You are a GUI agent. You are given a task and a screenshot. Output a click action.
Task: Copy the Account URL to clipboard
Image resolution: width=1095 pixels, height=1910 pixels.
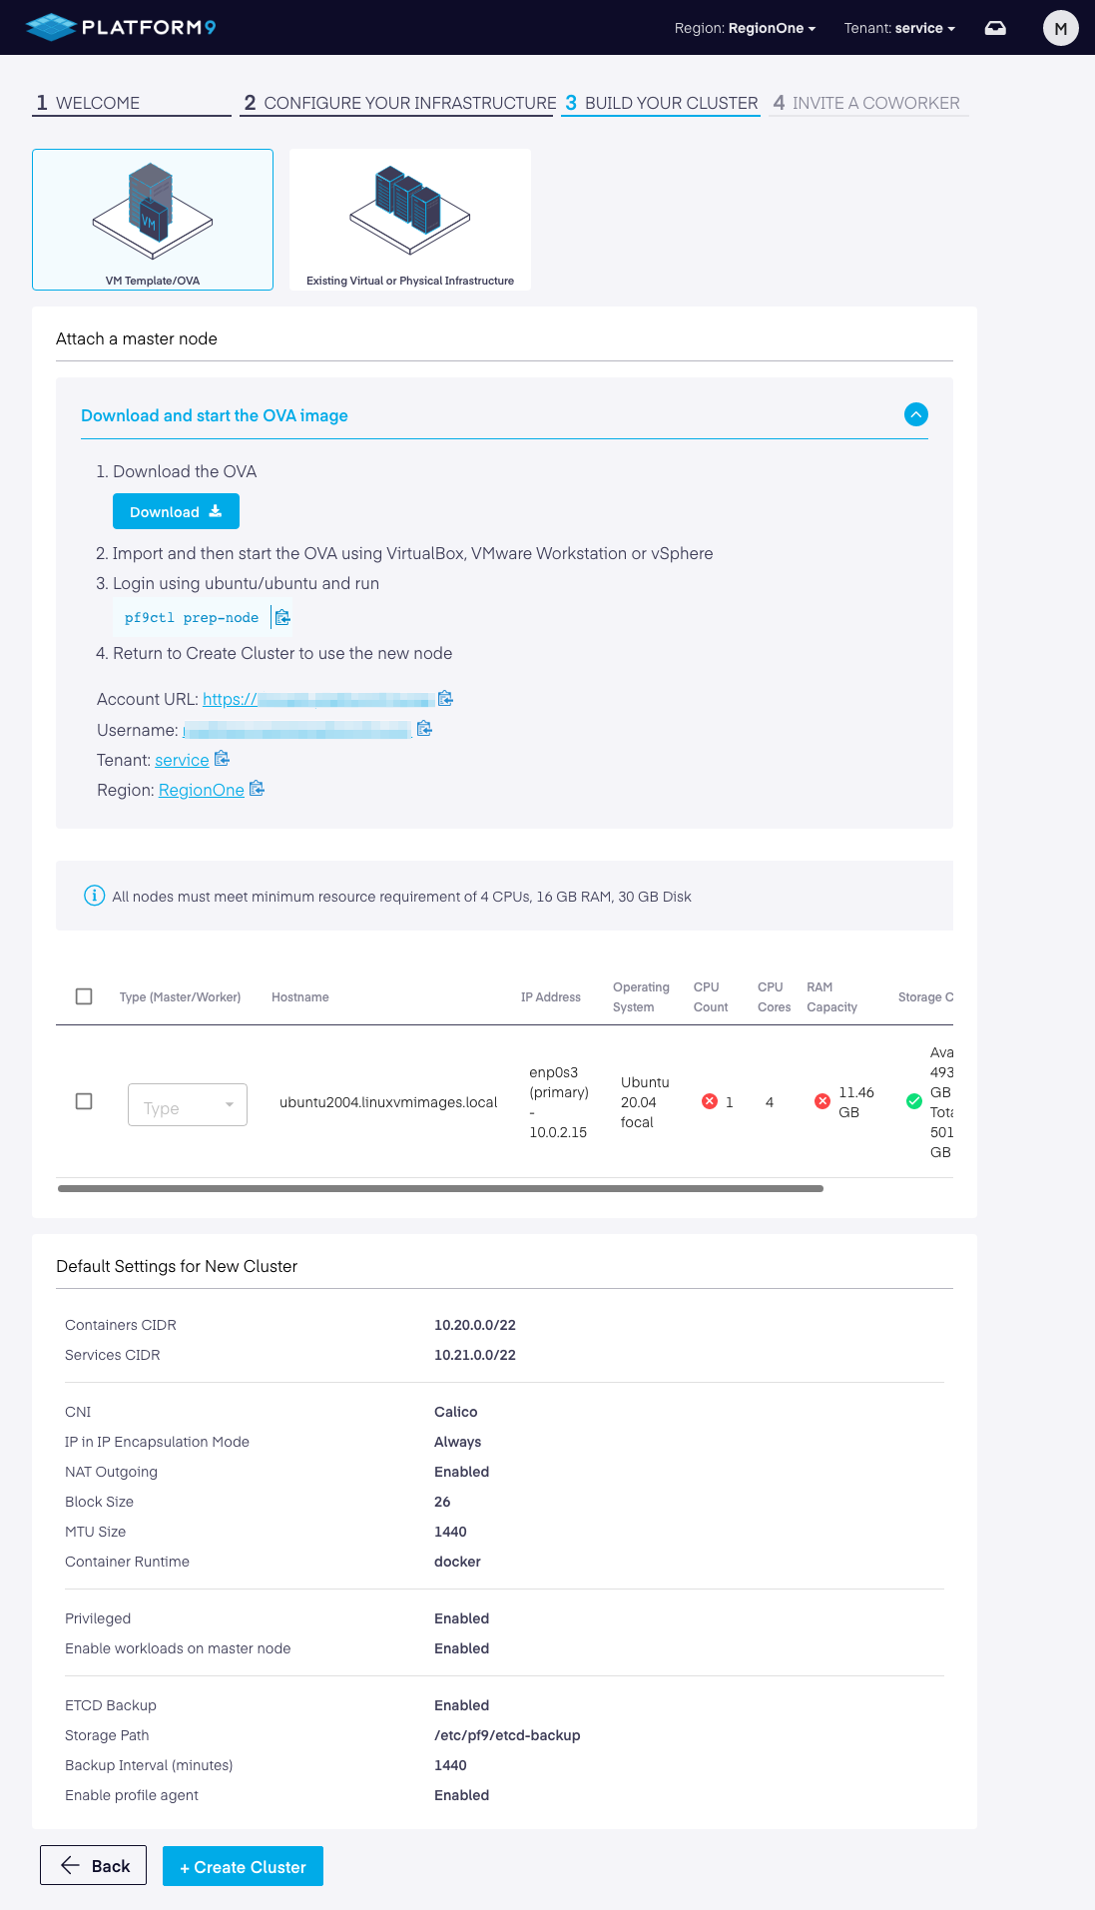click(446, 699)
